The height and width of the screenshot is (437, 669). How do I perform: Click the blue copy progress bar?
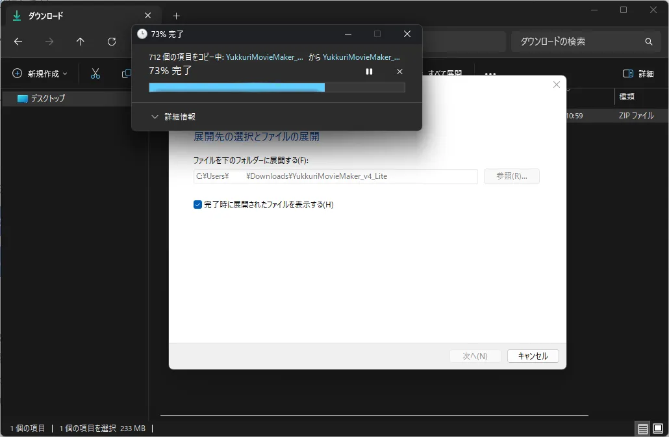click(277, 87)
